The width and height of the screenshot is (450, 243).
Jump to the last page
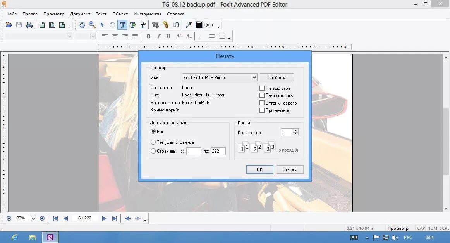[x=115, y=218]
